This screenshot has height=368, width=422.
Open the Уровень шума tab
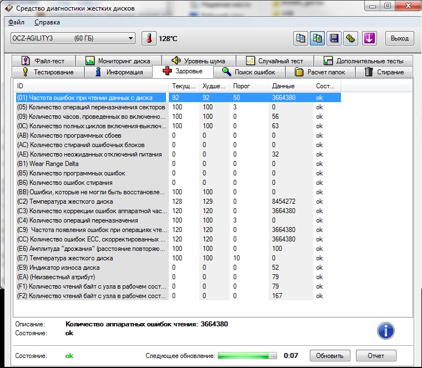pyautogui.click(x=199, y=61)
